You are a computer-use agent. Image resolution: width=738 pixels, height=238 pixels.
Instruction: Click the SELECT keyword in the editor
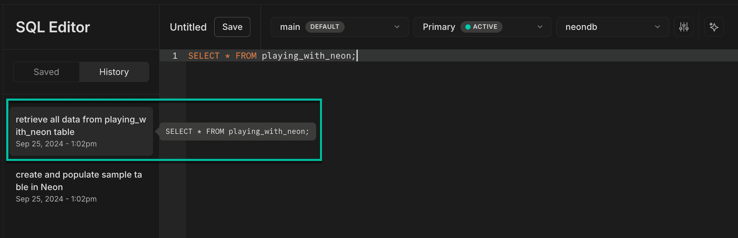point(204,56)
